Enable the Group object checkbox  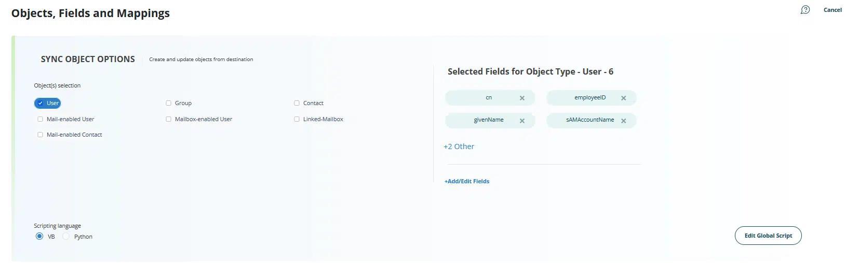168,103
